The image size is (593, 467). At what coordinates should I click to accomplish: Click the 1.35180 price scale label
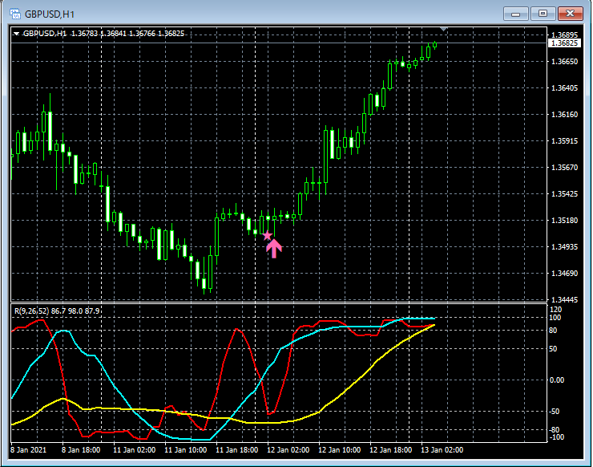click(564, 220)
